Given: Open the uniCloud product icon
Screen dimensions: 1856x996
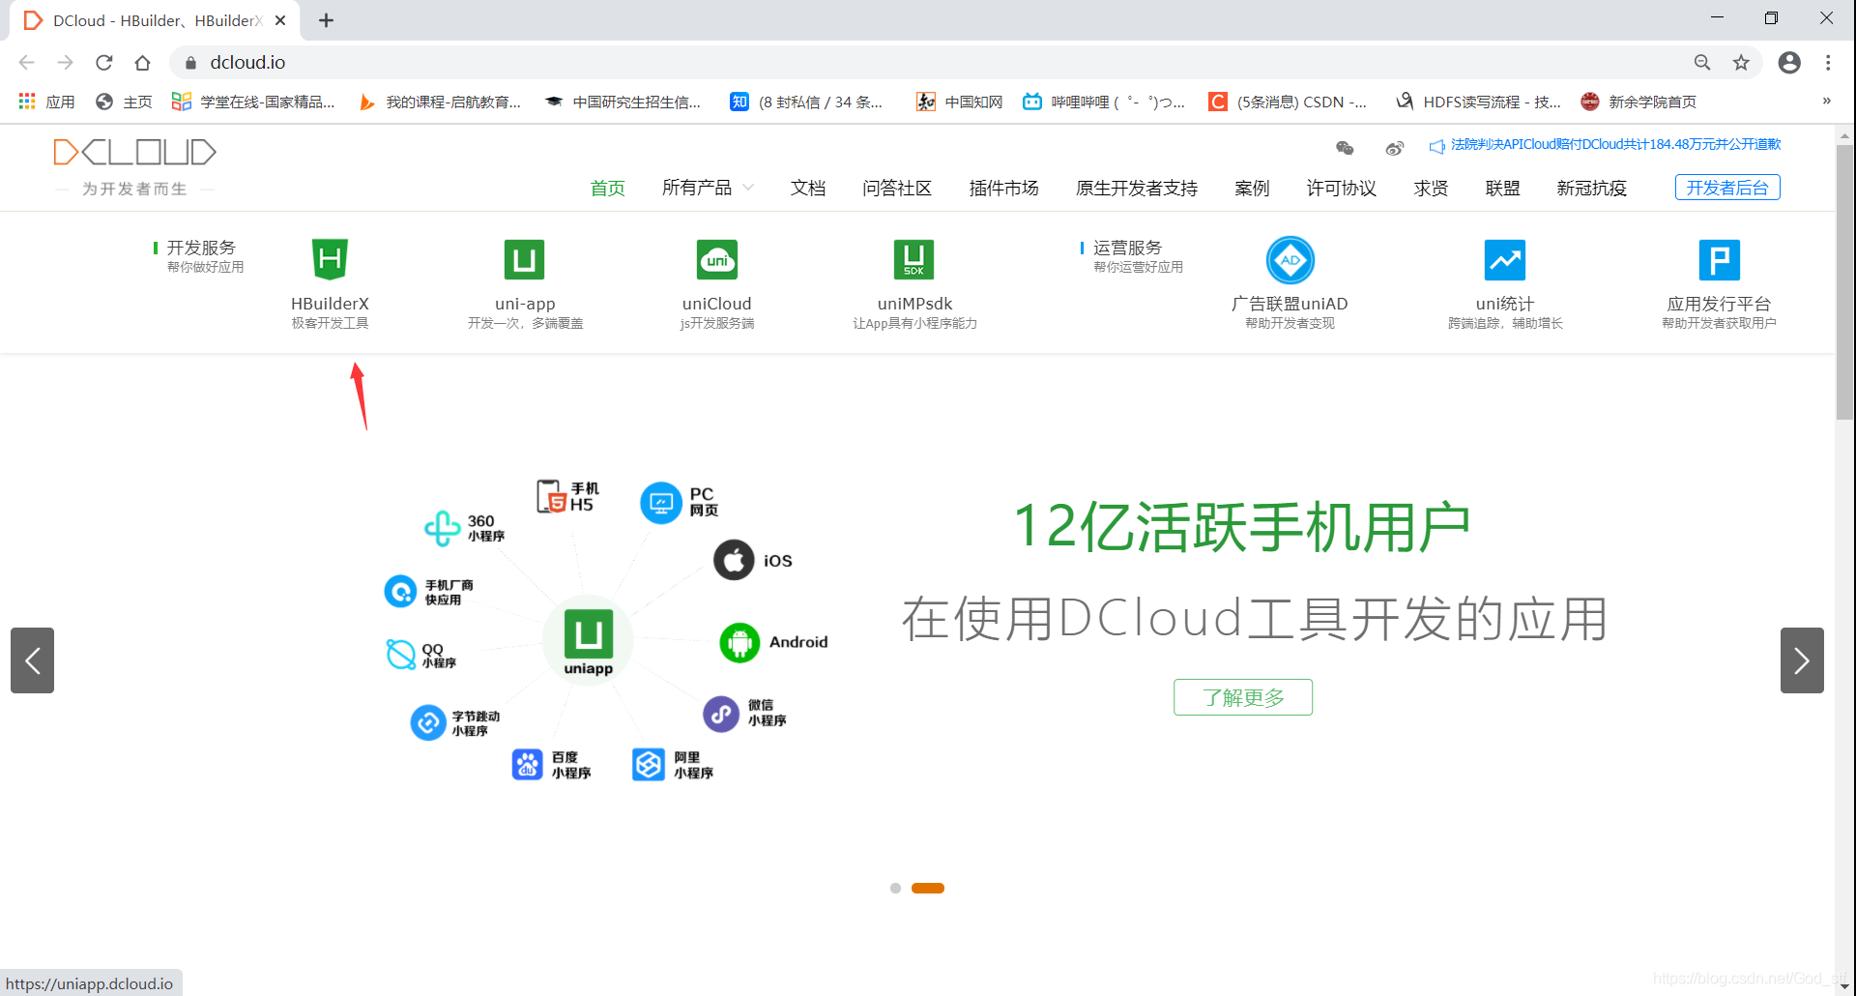Looking at the screenshot, I should [717, 259].
